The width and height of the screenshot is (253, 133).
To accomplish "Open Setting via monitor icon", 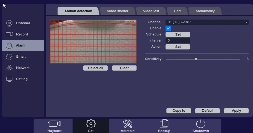I will (x=9, y=79).
